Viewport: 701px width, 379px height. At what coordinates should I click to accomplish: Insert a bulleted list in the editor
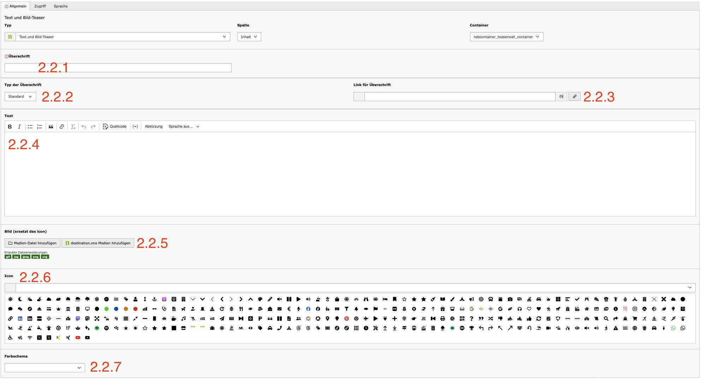30,127
